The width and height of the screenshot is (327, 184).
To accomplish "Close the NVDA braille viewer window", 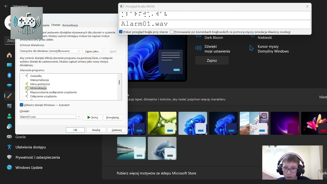I will [307, 6].
